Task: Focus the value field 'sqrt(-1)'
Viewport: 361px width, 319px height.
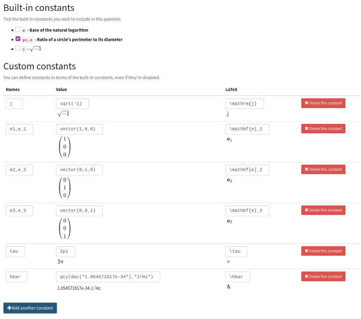Action: [72, 104]
